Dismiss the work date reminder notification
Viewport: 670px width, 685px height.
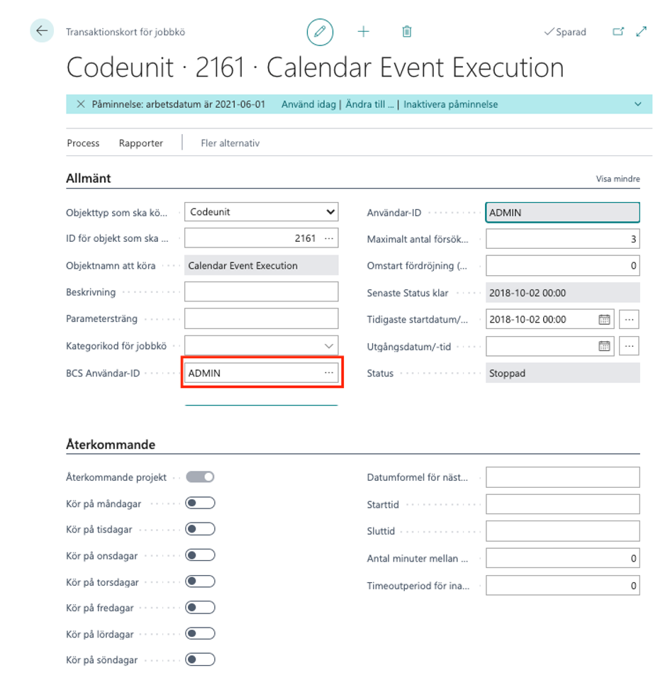(x=81, y=104)
